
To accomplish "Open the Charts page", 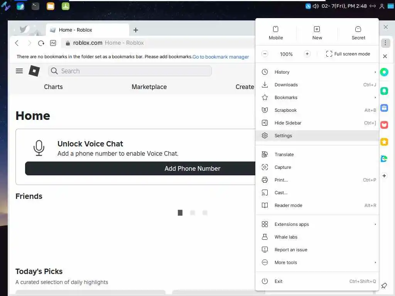I will (x=53, y=87).
